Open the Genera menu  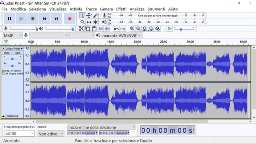point(106,9)
